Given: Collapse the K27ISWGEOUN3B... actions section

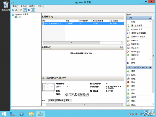Looking at the screenshot, I should (x=150, y=67).
